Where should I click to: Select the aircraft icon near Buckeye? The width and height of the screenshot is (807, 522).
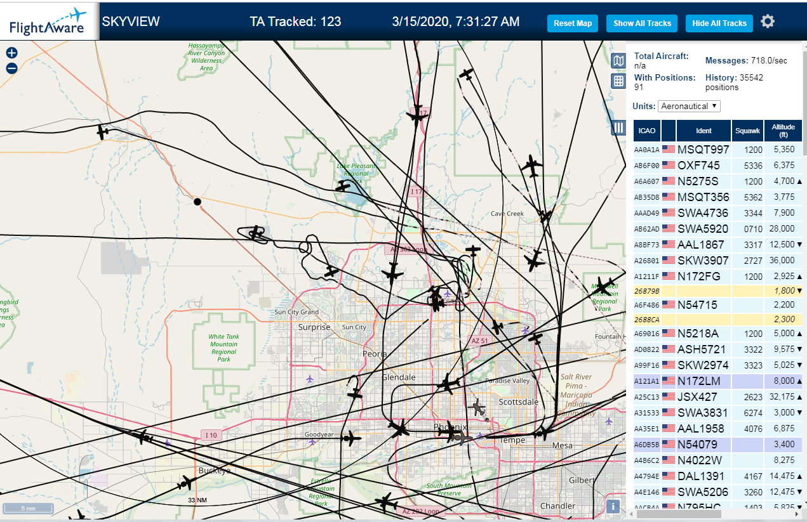coord(186,482)
